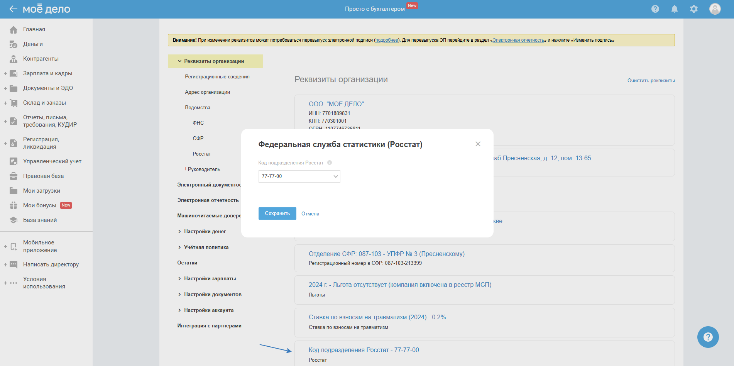Screen dimensions: 734x366
Task: Click Очистить реквизиты link
Action: coord(651,81)
